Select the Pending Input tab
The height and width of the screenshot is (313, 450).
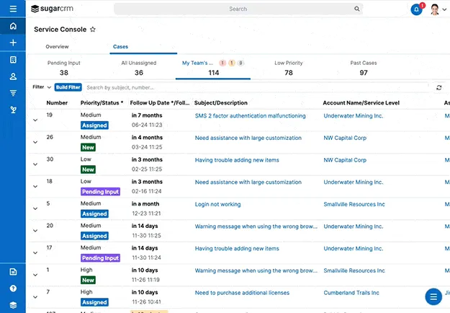point(64,68)
